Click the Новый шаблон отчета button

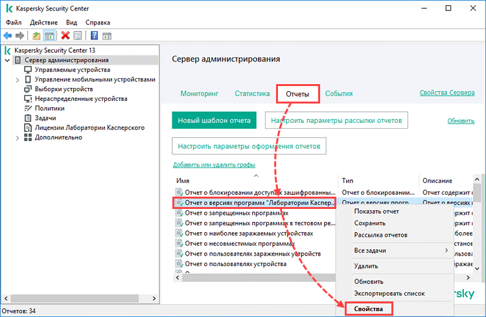click(x=214, y=120)
